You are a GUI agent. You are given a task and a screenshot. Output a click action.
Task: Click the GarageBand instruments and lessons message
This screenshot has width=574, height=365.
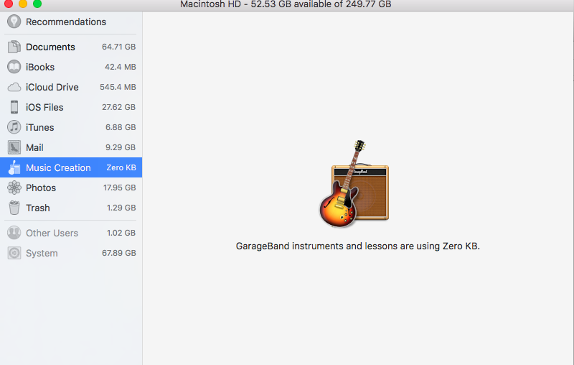(x=357, y=246)
